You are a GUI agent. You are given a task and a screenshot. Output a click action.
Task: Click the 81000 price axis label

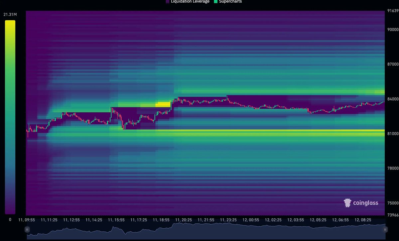tap(393, 133)
